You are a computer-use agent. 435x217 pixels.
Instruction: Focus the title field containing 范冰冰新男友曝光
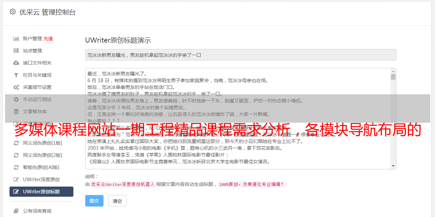[241, 55]
